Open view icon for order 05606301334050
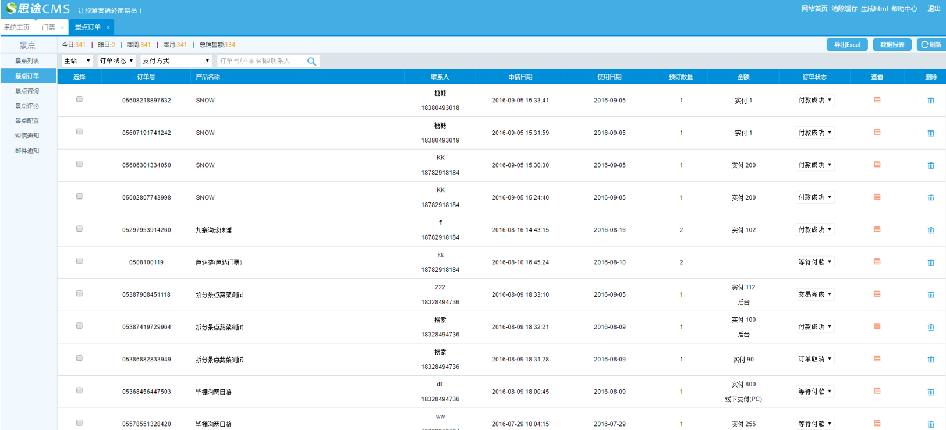The height and width of the screenshot is (430, 946). [x=877, y=165]
